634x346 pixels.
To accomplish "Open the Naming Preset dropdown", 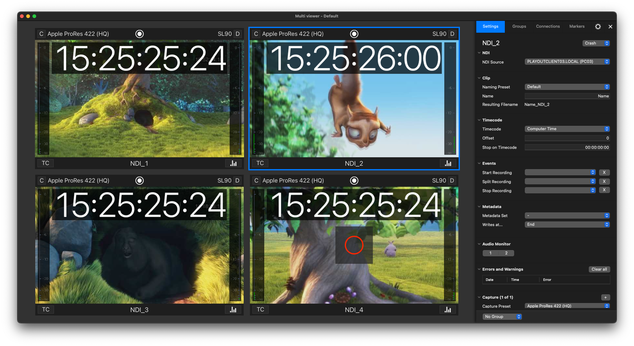I will 567,87.
